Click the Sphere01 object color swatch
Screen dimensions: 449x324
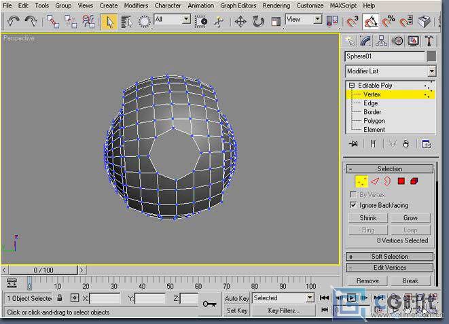pyautogui.click(x=431, y=56)
